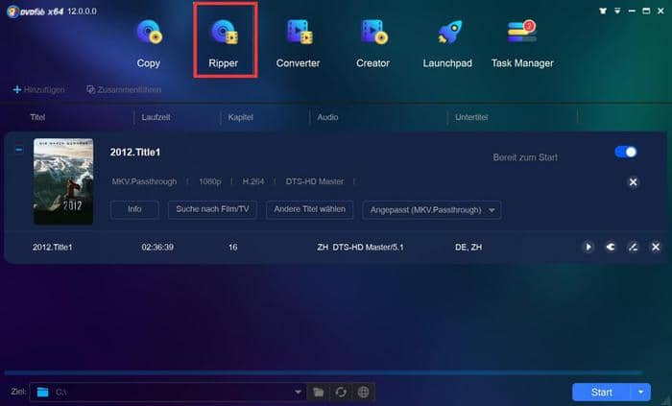Open the Copy module

click(148, 43)
